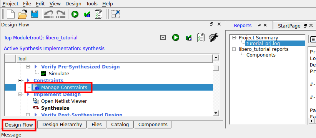Viewport: 316px width, 138px height.
Task: Click the Simulate waveform icon
Action: [x=43, y=73]
